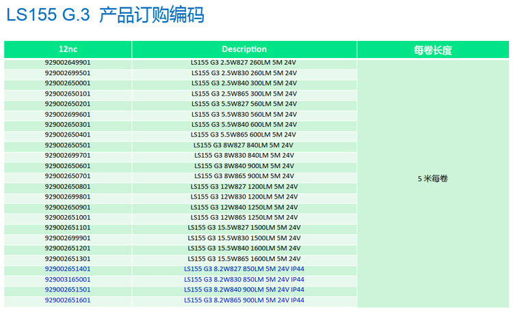
Task: Click description 8W840 900LM 5M 24V
Action: (x=244, y=166)
